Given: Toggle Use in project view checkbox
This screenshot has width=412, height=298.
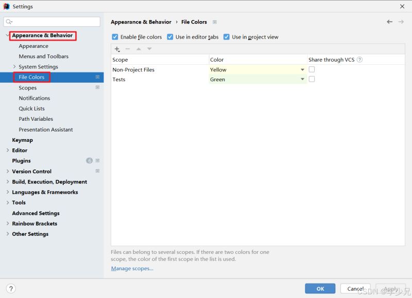Looking at the screenshot, I should coord(226,36).
